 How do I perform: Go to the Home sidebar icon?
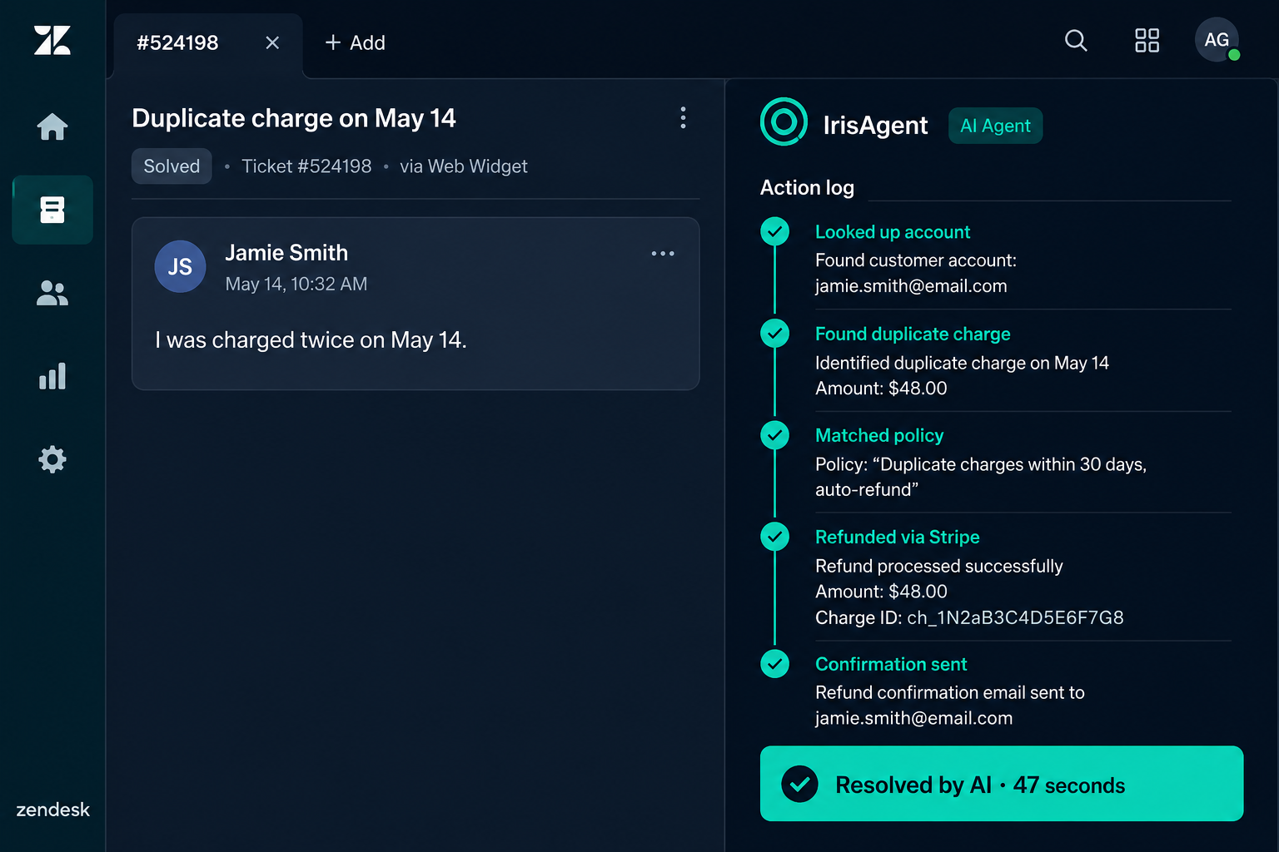(52, 126)
